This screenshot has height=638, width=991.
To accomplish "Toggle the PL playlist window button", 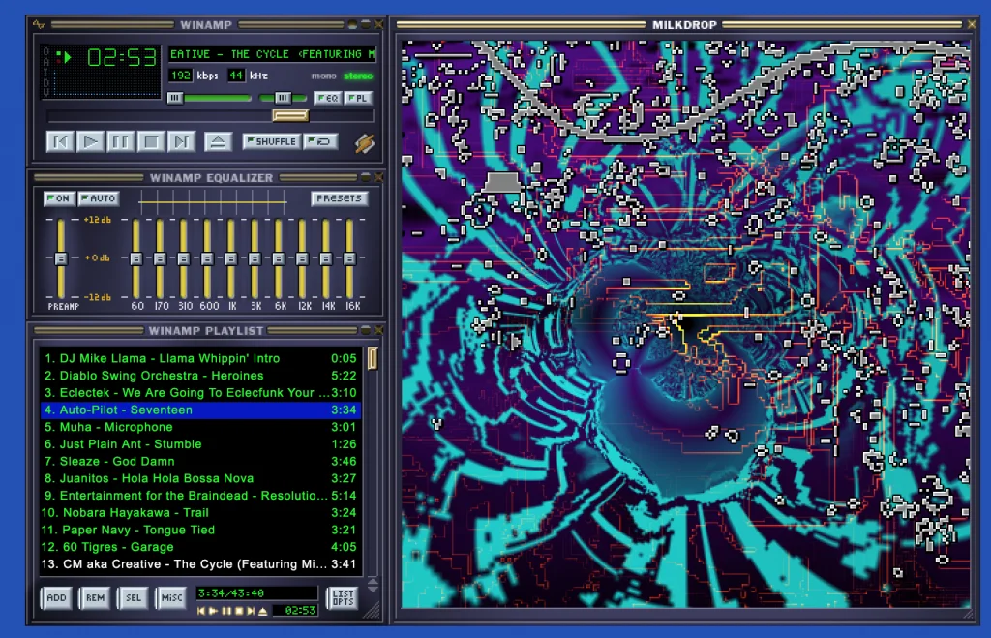I will 358,98.
